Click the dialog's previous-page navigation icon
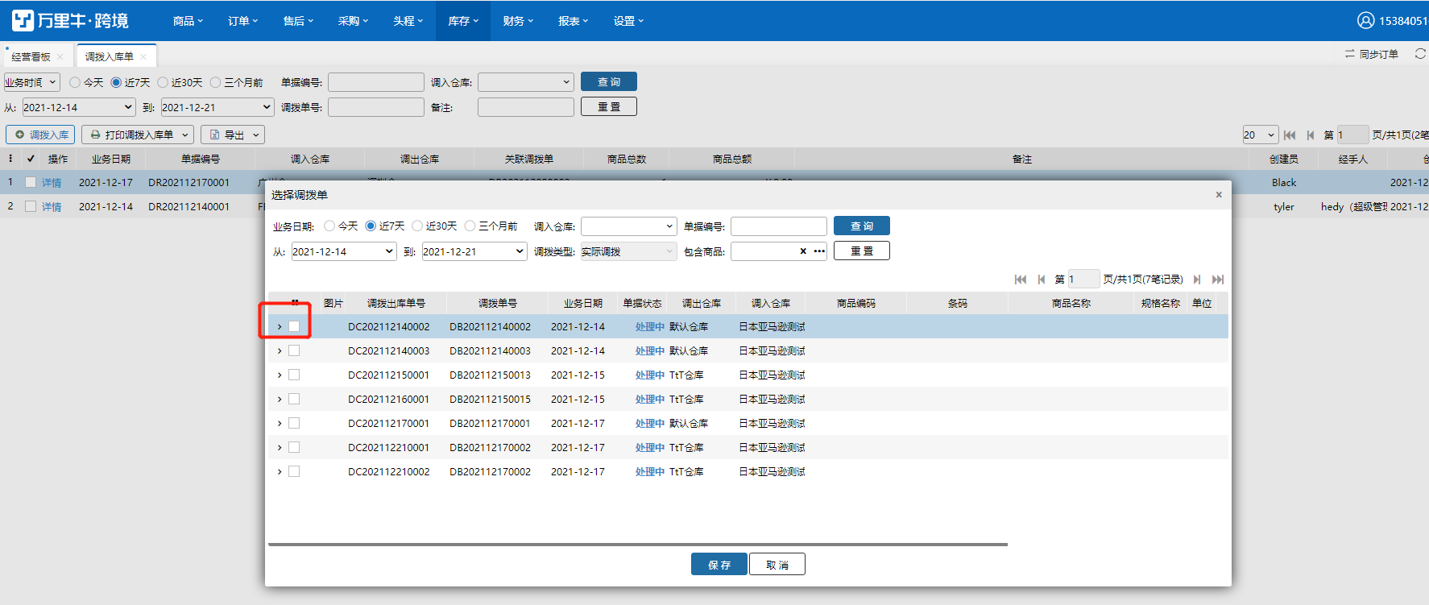This screenshot has width=1429, height=605. tap(1042, 280)
